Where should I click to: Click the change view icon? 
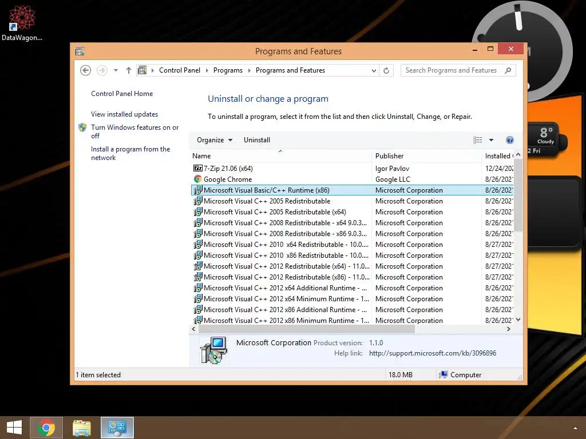(478, 140)
